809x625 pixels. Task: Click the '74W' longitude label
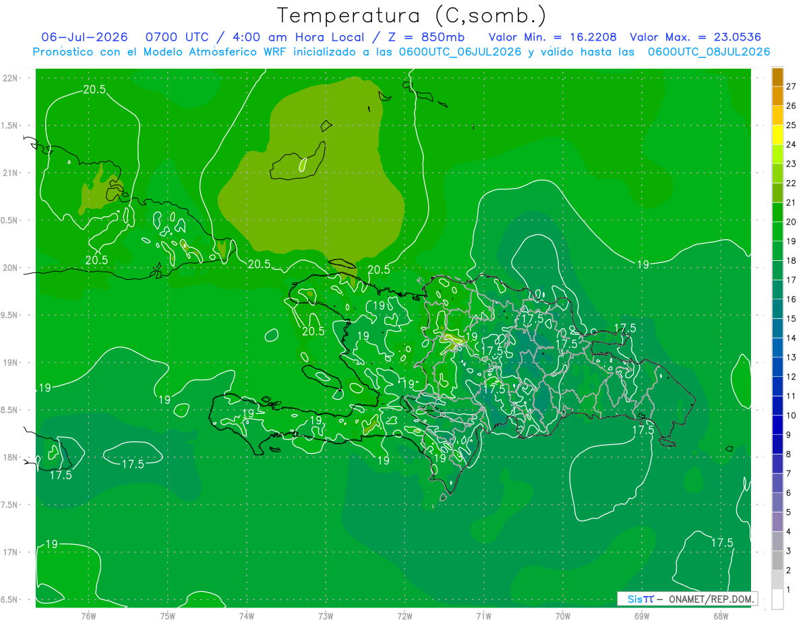click(247, 616)
